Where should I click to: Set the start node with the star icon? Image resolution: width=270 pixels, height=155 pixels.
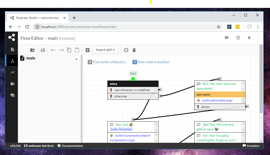(126, 50)
